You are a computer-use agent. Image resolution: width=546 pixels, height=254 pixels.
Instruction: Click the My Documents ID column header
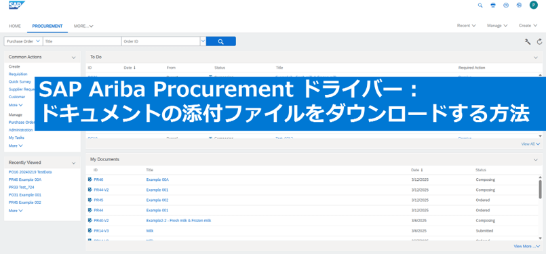click(x=96, y=170)
